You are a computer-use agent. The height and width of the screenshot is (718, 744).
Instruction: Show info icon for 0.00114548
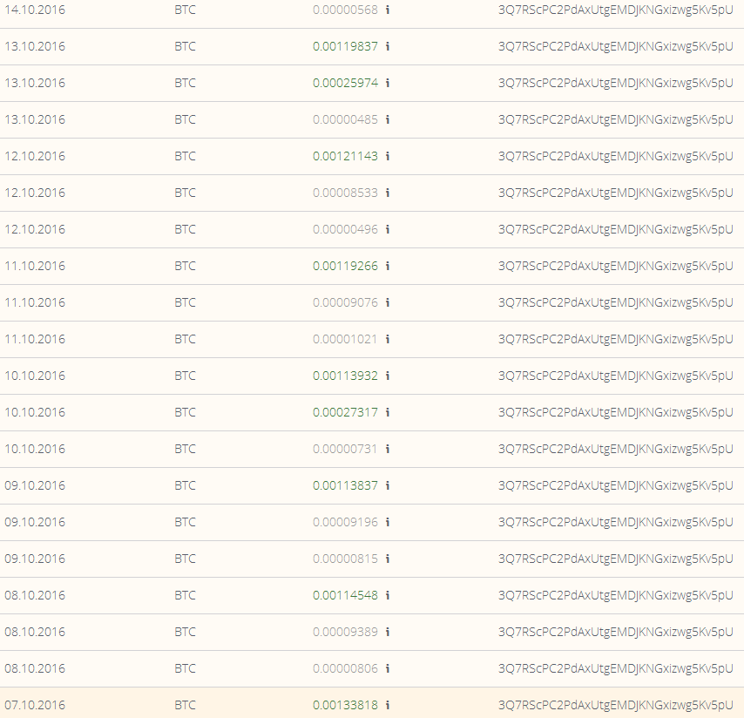[388, 594]
